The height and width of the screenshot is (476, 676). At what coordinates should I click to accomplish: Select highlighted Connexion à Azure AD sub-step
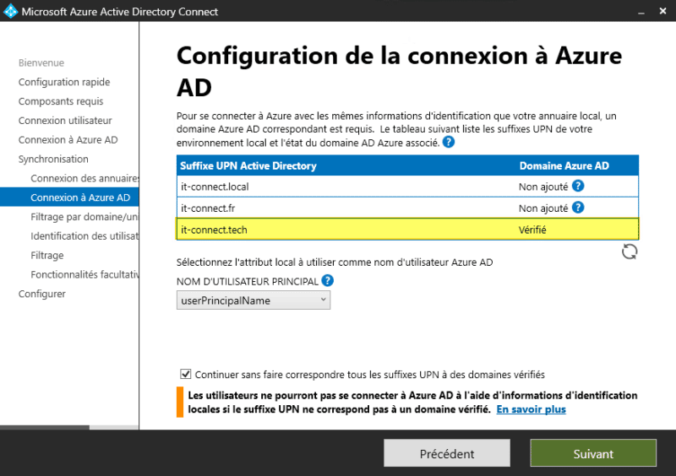69,197
